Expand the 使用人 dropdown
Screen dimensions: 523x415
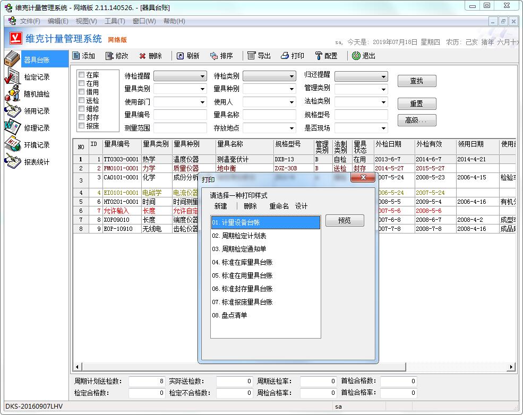[x=291, y=102]
